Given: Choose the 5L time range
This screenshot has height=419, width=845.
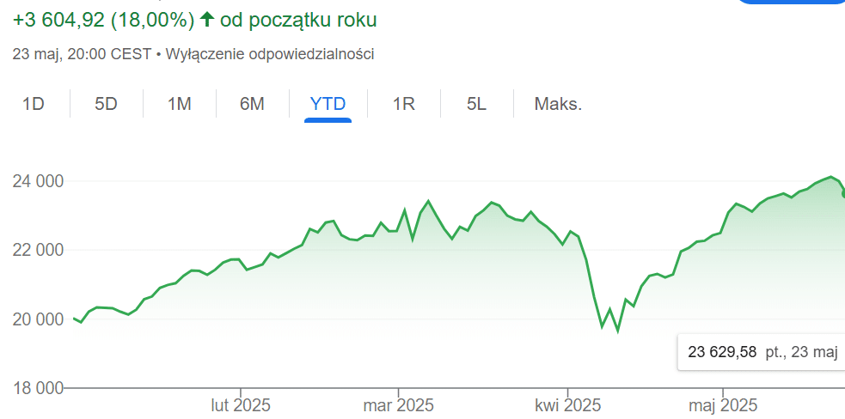Looking at the screenshot, I should click(476, 105).
